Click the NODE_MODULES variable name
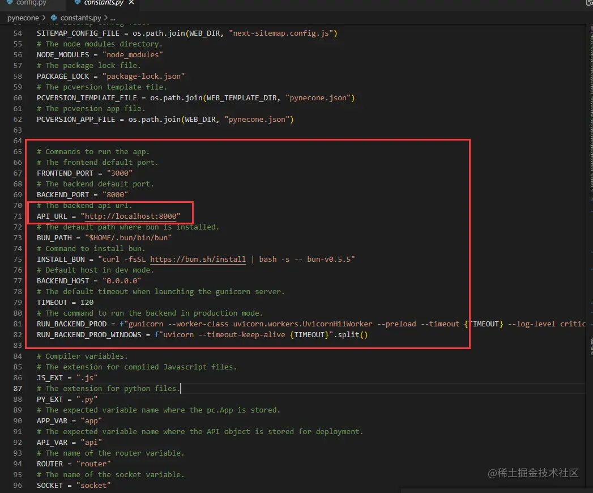This screenshot has height=493, width=593. click(63, 55)
